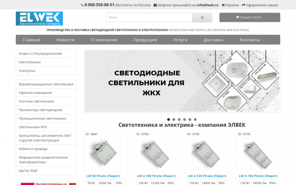Viewport: 296px width, 185px height.
Task: Click the 12350 Лм spec cell
Action: pyautogui.click(x=157, y=183)
